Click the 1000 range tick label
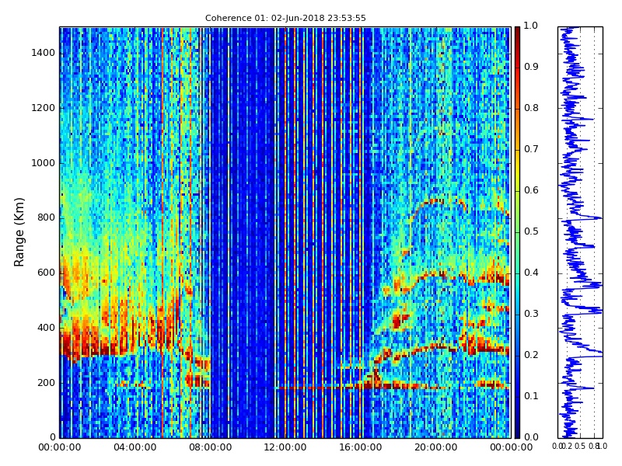 pos(44,163)
